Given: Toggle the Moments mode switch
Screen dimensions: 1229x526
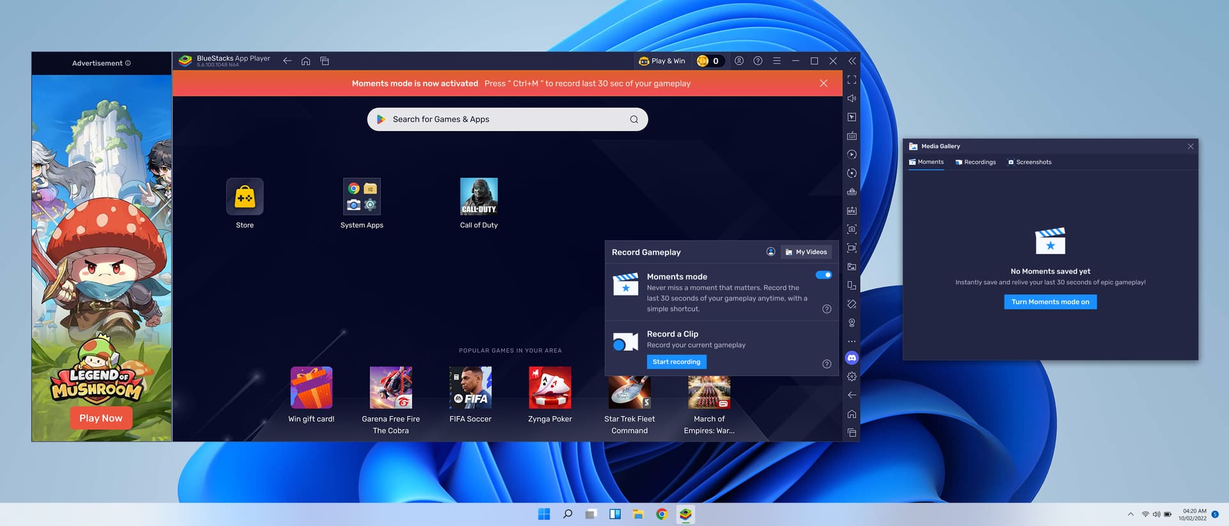Looking at the screenshot, I should (x=823, y=275).
